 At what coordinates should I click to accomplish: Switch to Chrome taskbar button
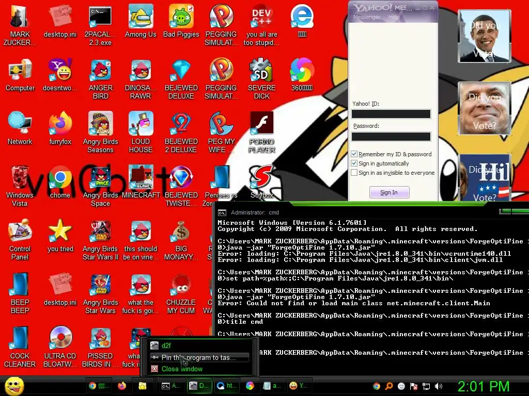click(100, 386)
